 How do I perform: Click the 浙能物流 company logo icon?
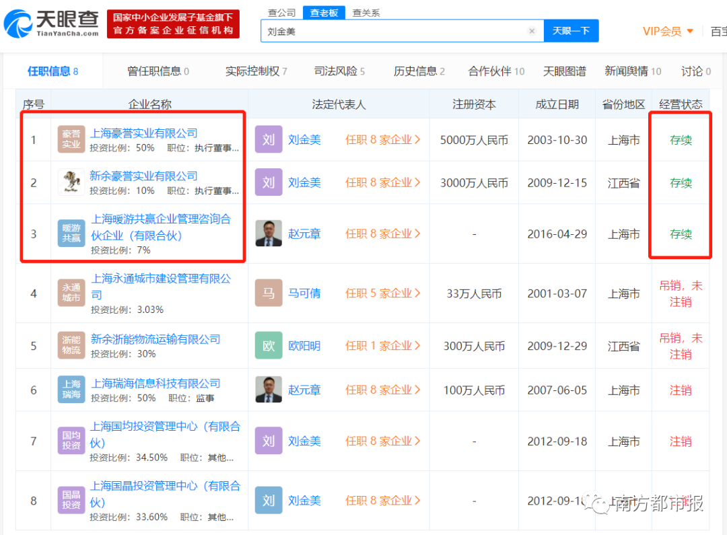tap(71, 345)
